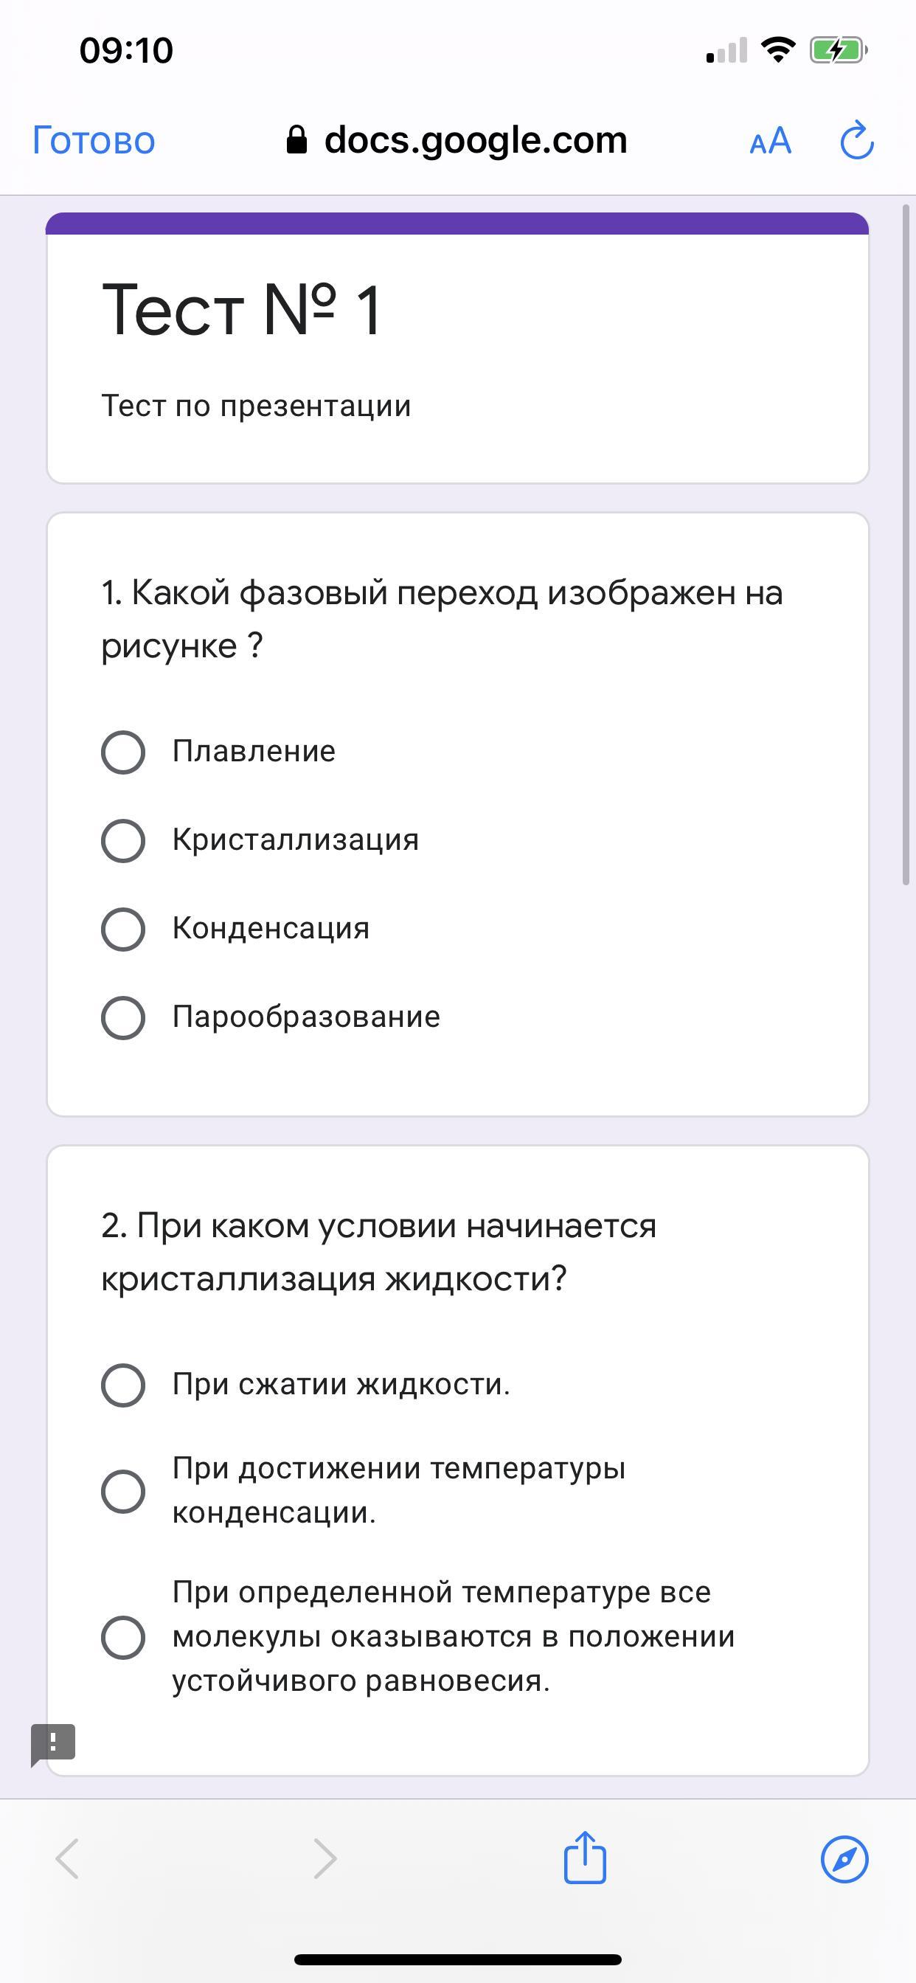The width and height of the screenshot is (916, 1983).
Task: Pick the Парообразование radio option
Action: (x=123, y=1017)
